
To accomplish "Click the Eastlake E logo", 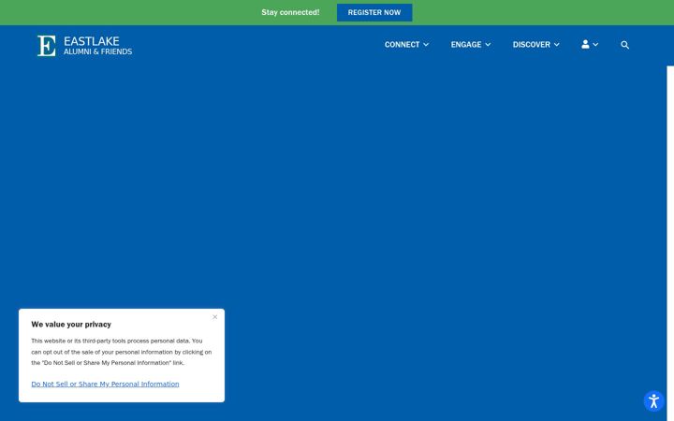I will [47, 46].
